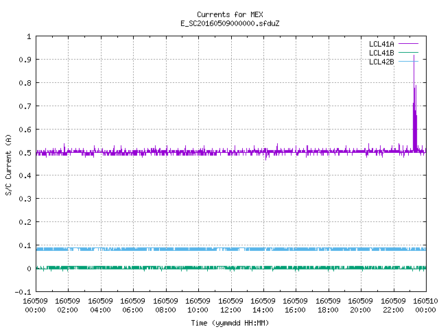439x329 pixels.
Task: Click the LCL41A legend label
Action: coord(381,44)
